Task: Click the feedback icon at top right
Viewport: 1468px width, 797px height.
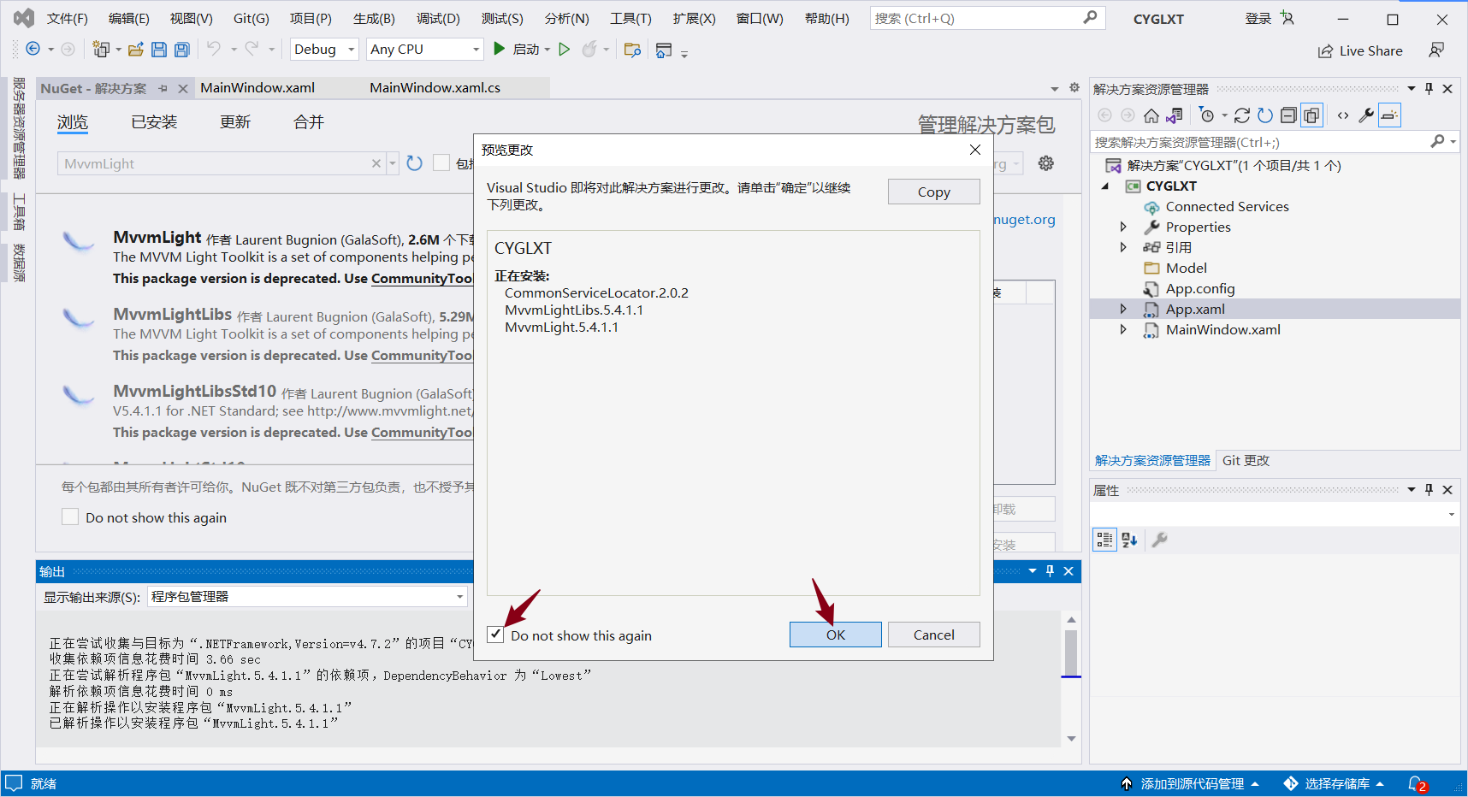Action: (1436, 50)
